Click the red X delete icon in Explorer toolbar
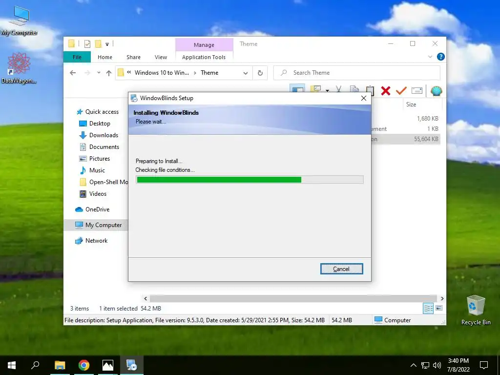 [x=386, y=91]
